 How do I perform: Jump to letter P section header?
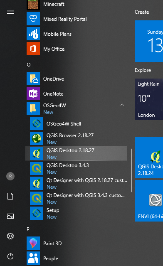pyautogui.click(x=28, y=229)
